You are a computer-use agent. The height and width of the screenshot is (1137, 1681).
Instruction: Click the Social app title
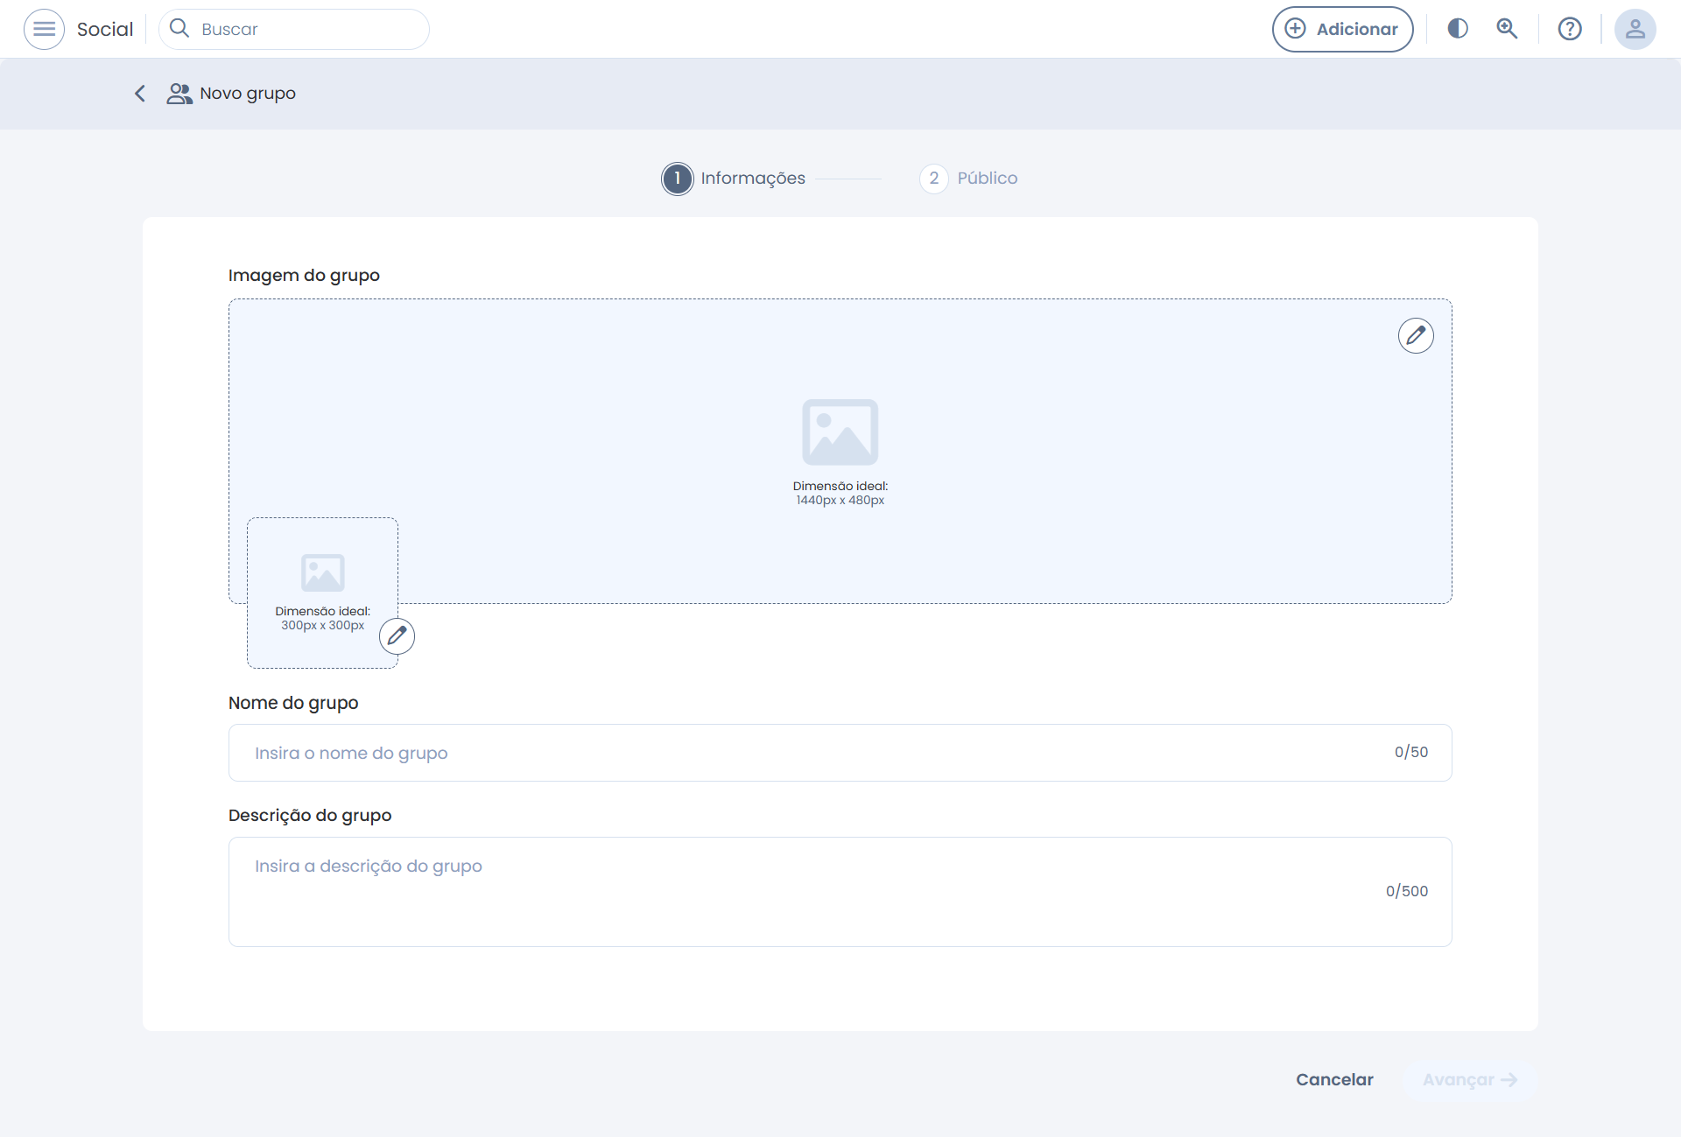pos(105,29)
